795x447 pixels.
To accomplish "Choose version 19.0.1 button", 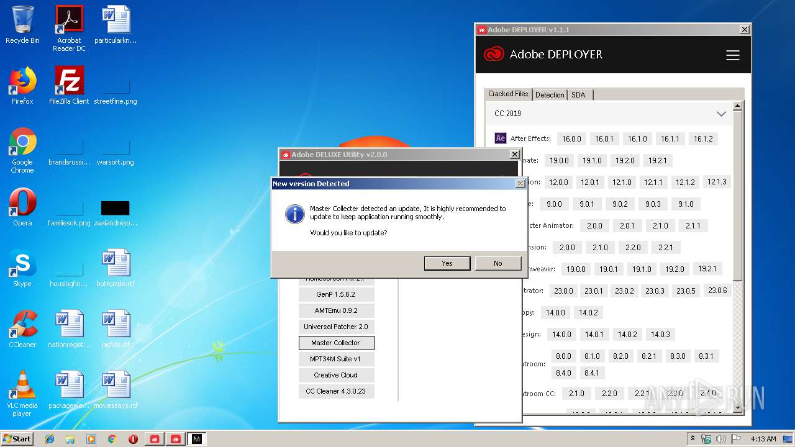I will (x=609, y=269).
